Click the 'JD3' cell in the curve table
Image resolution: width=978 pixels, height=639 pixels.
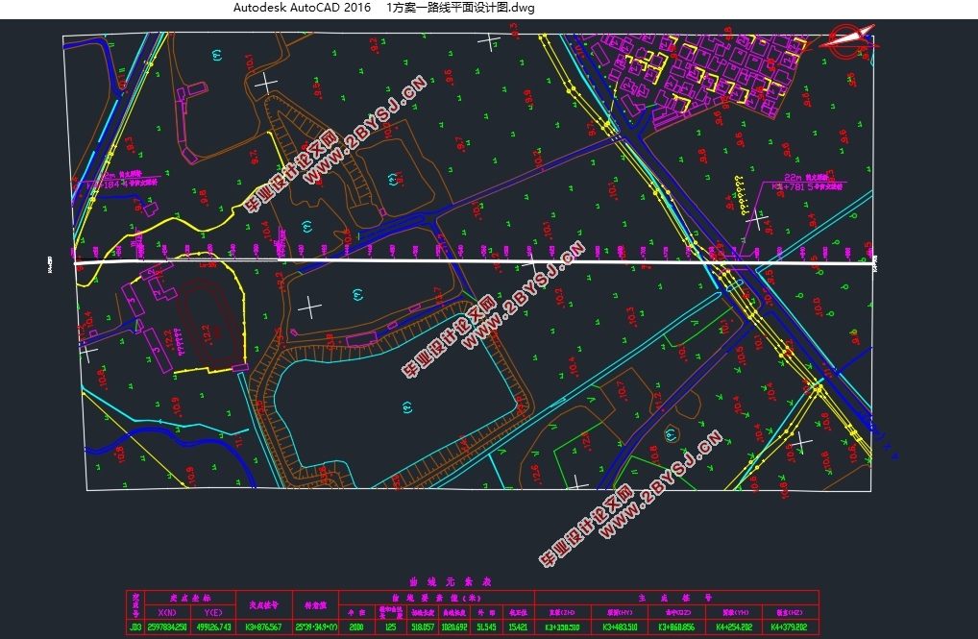click(134, 627)
